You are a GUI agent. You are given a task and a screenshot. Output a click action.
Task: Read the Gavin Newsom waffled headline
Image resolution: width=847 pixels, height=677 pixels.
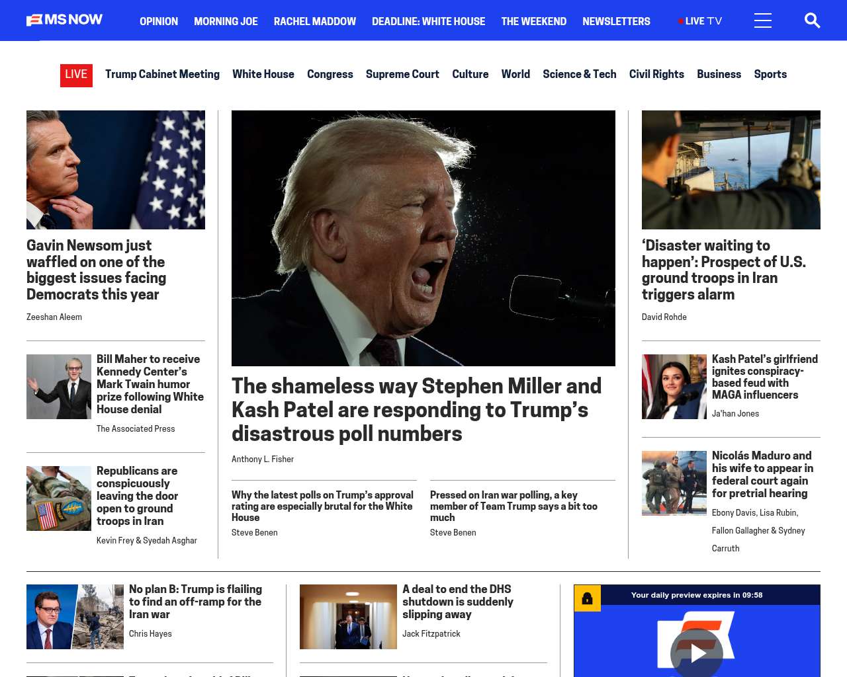[x=97, y=270]
